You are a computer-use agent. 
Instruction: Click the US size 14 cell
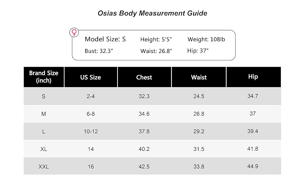point(91,149)
